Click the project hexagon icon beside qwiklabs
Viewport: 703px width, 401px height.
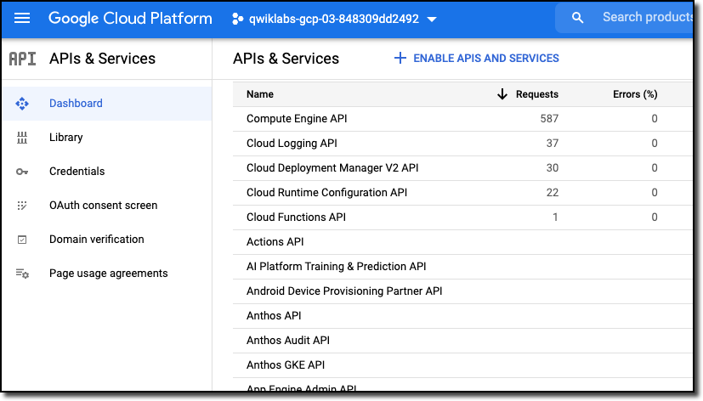(238, 19)
